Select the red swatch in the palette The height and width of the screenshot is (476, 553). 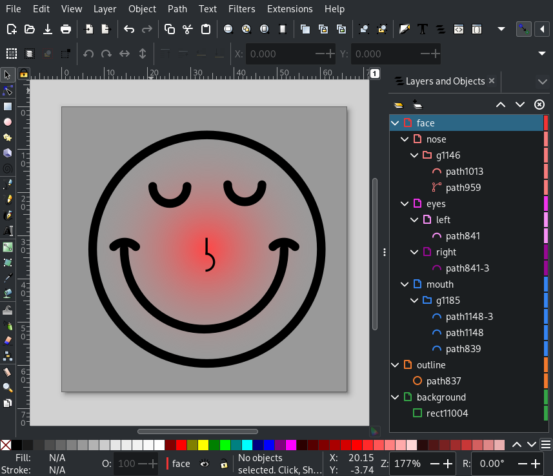point(181,444)
